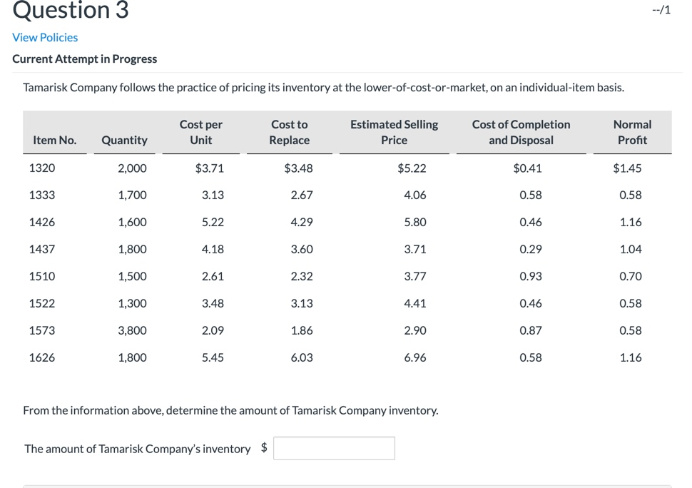
Task: Select the Cost per Unit column header
Action: pyautogui.click(x=200, y=132)
